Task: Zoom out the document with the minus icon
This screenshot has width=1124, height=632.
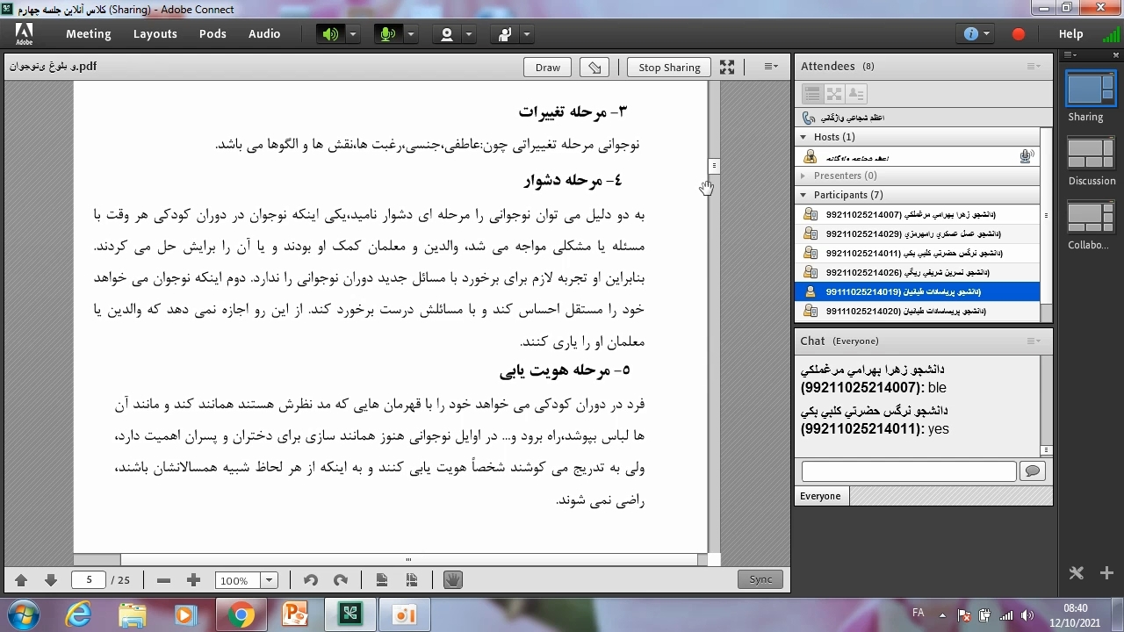Action: [x=163, y=580]
